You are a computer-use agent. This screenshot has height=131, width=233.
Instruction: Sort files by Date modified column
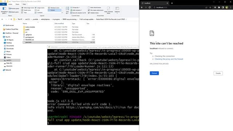[x=59, y=23]
